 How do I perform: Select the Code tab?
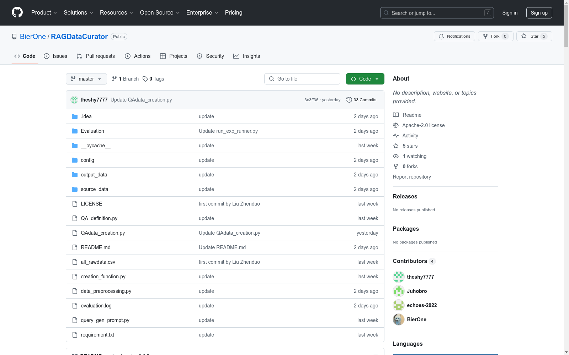tap(25, 56)
